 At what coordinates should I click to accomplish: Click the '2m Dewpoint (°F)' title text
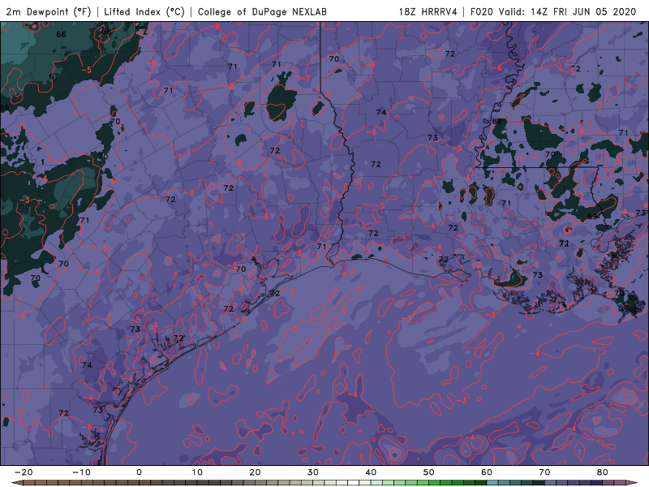(x=49, y=11)
